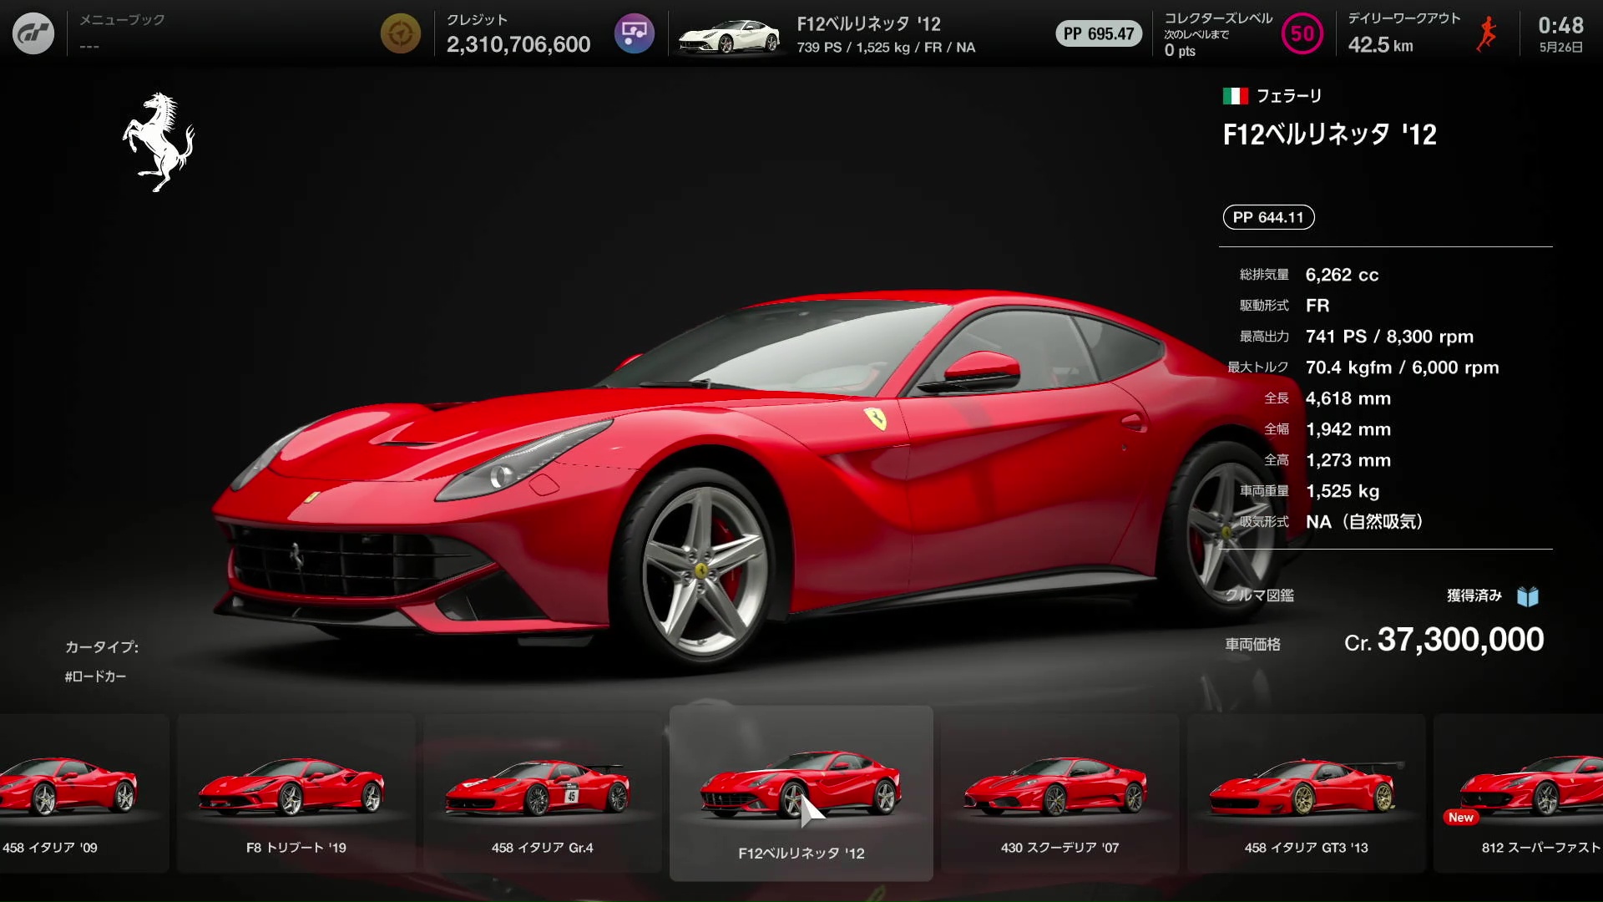Screen dimensions: 1603x902
Task: Click the デイリーワークアウト 42.5 km text
Action: [1381, 45]
